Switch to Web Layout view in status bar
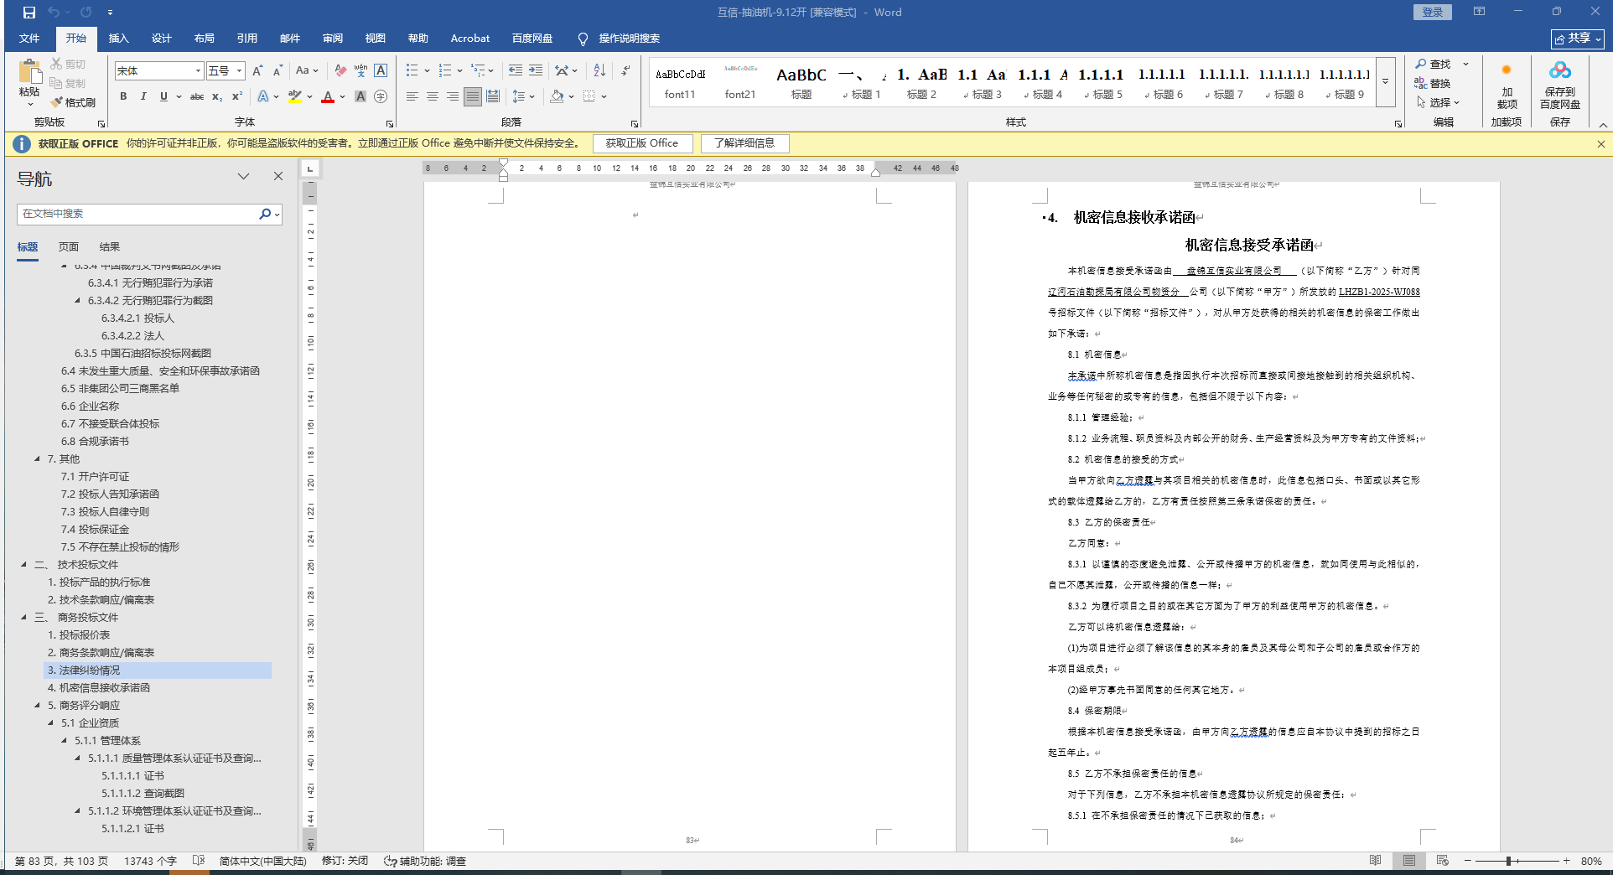Screen dimensions: 1613x875 (x=1442, y=861)
